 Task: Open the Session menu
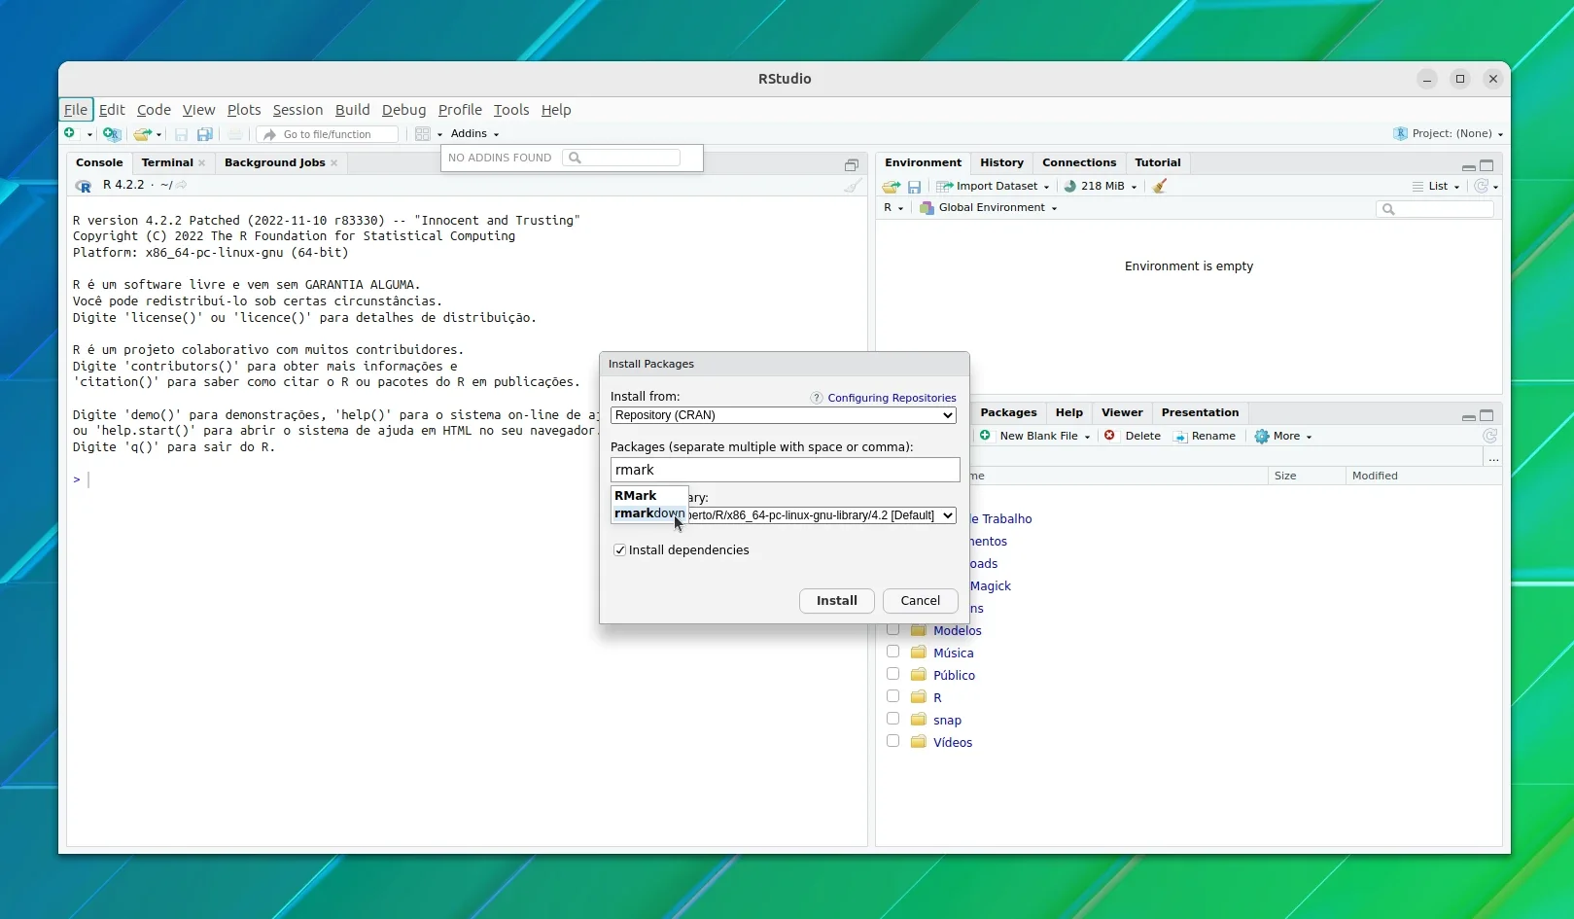pyautogui.click(x=297, y=110)
